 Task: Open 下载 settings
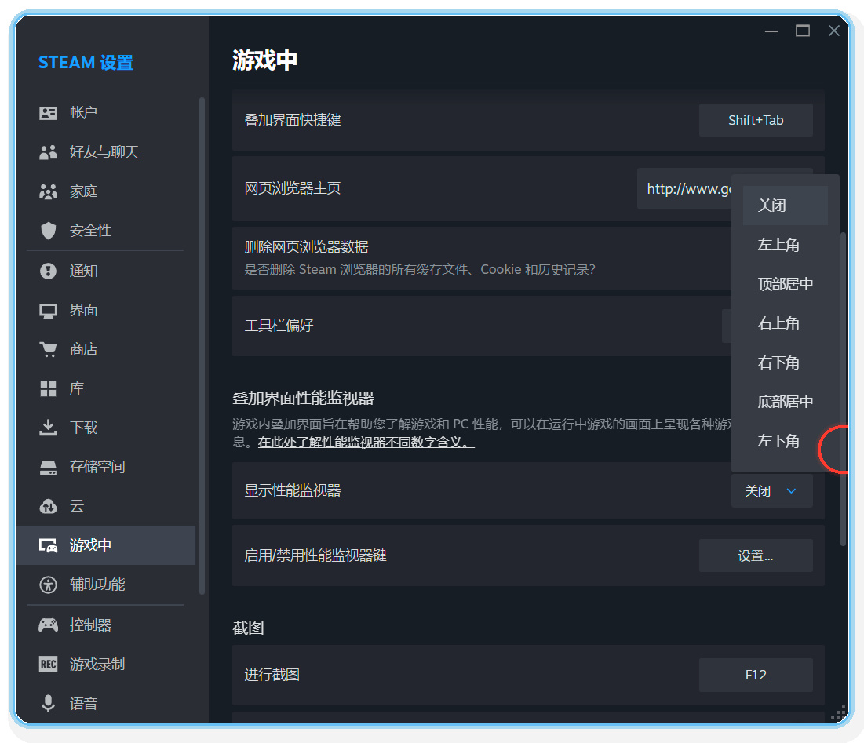tap(106, 428)
